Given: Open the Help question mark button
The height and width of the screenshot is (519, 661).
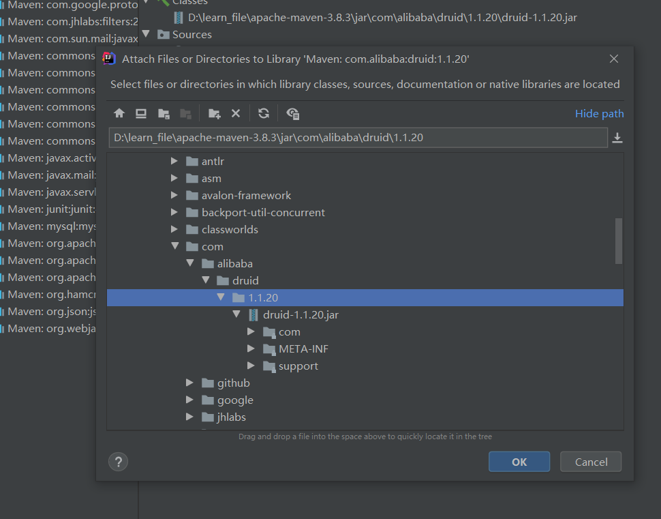Looking at the screenshot, I should (118, 462).
